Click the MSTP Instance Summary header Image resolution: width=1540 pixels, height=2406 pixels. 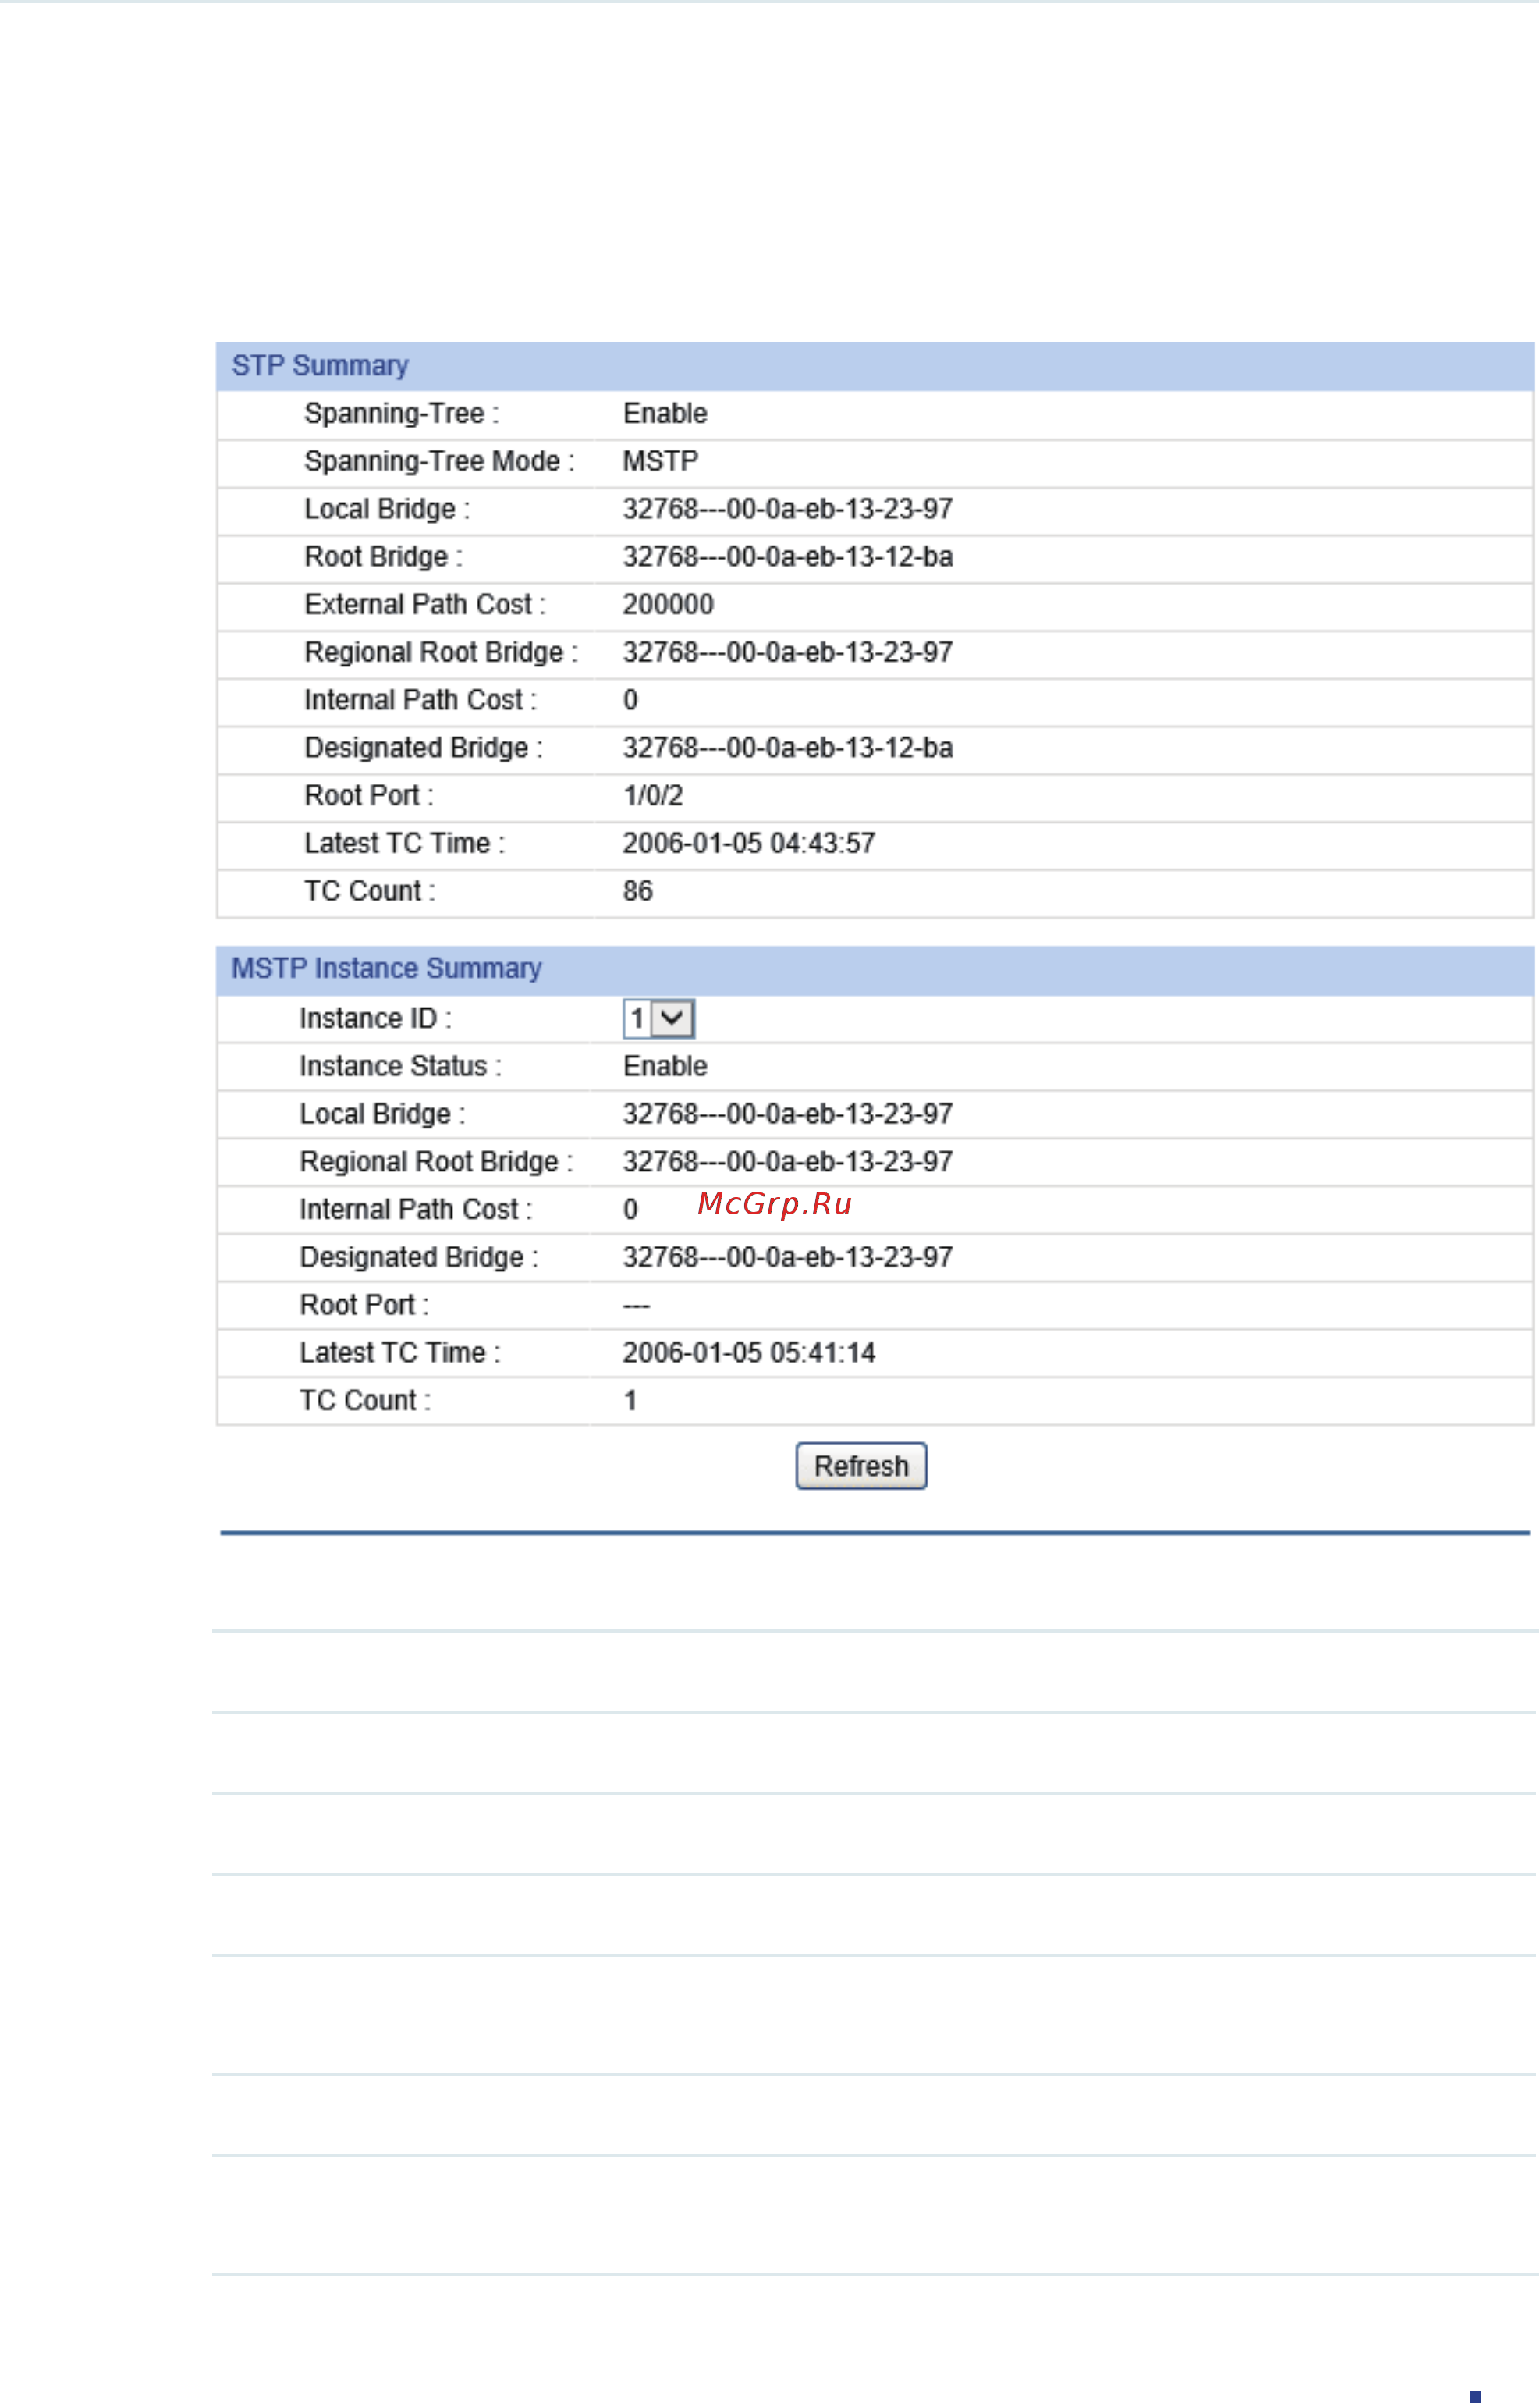(386, 969)
